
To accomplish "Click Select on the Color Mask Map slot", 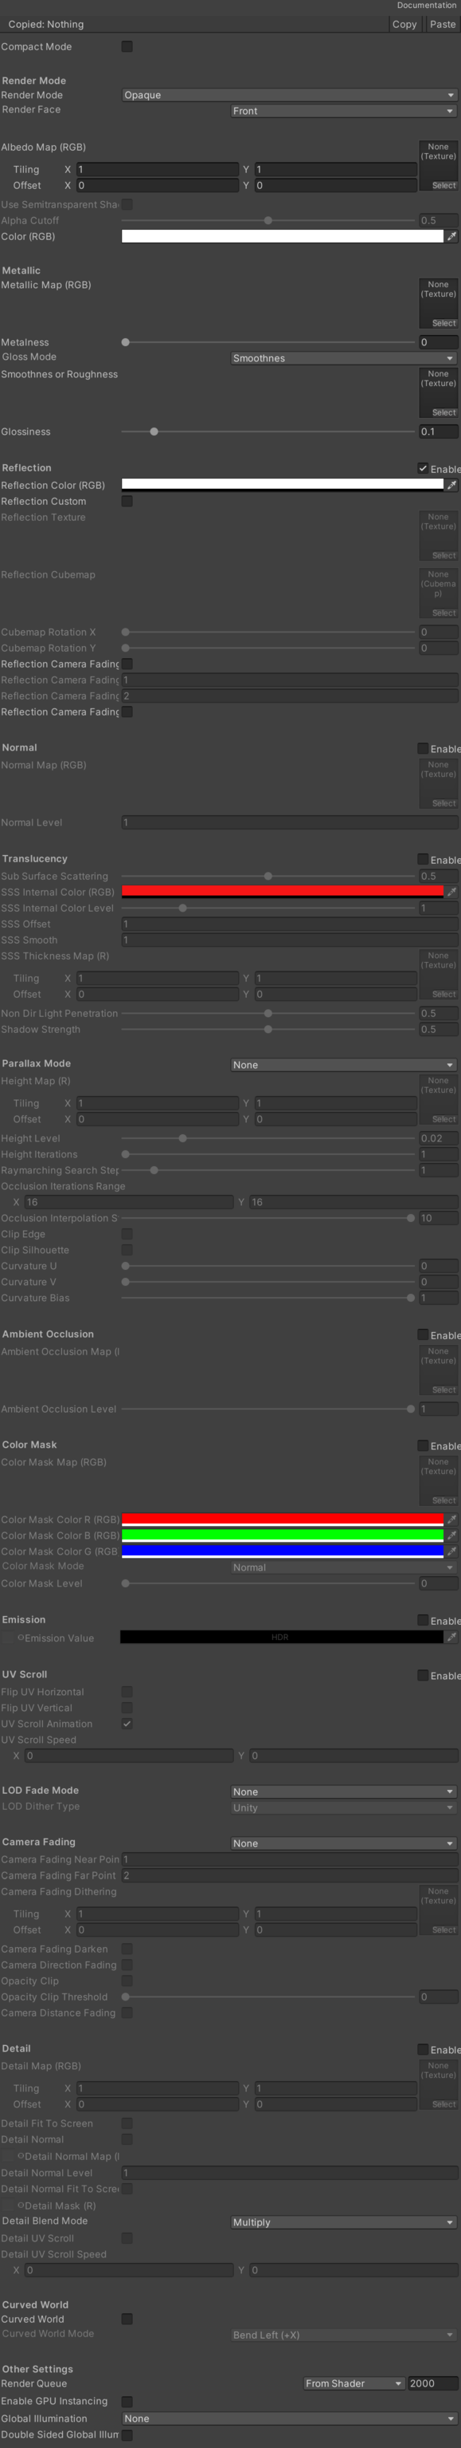I will pos(444,1500).
